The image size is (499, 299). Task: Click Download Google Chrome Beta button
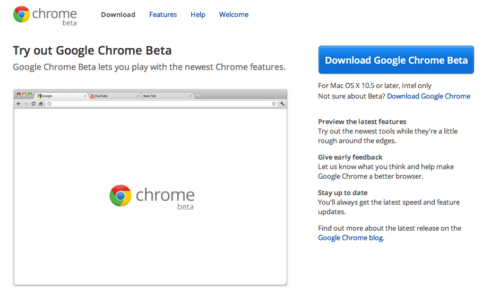[x=396, y=60]
